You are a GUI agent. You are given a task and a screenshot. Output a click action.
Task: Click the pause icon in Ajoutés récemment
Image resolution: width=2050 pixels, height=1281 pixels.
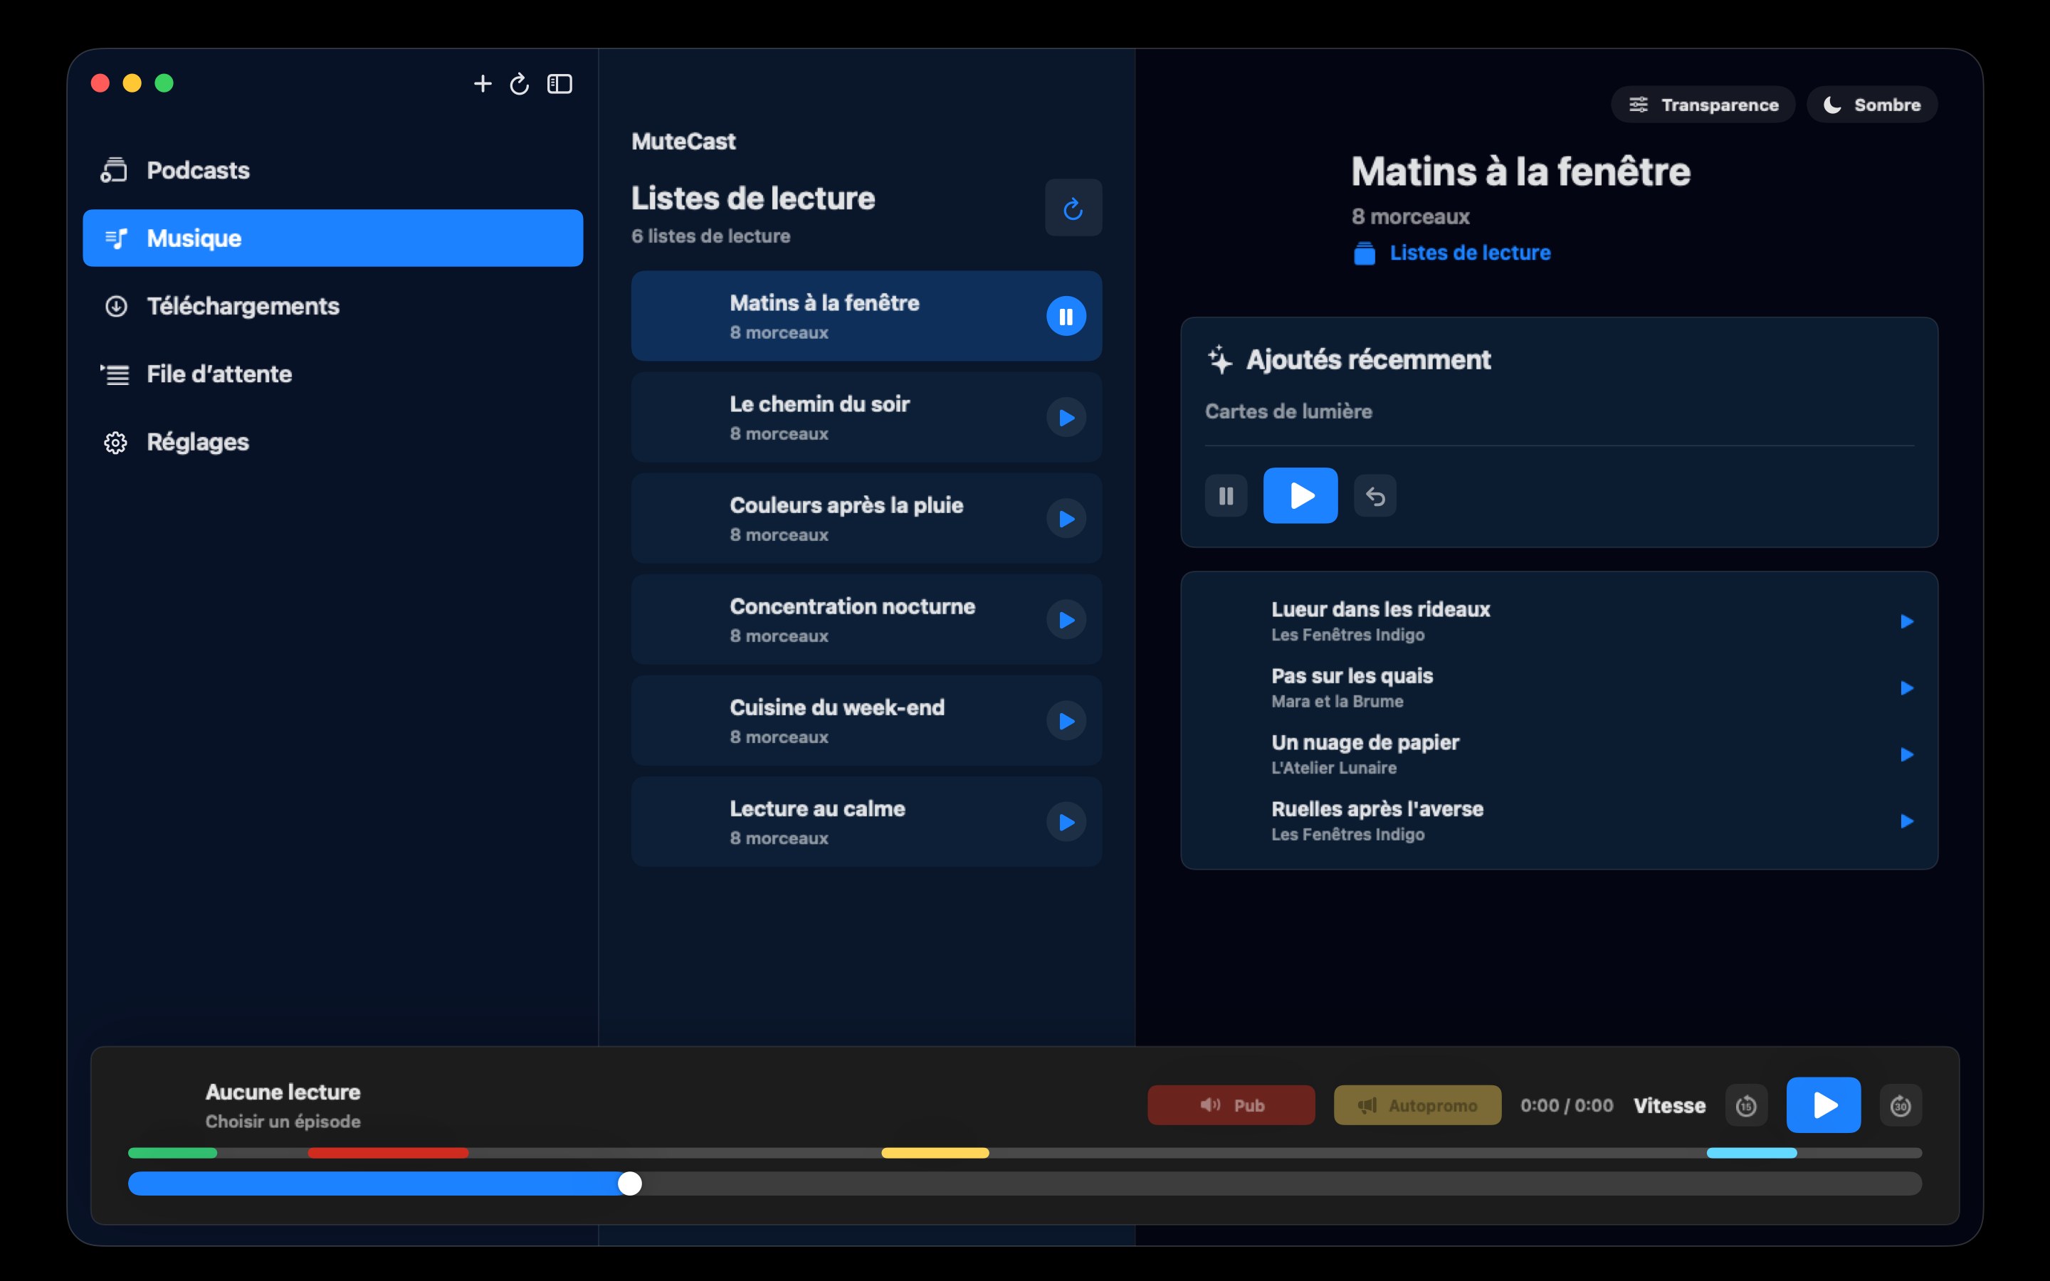[x=1226, y=495]
